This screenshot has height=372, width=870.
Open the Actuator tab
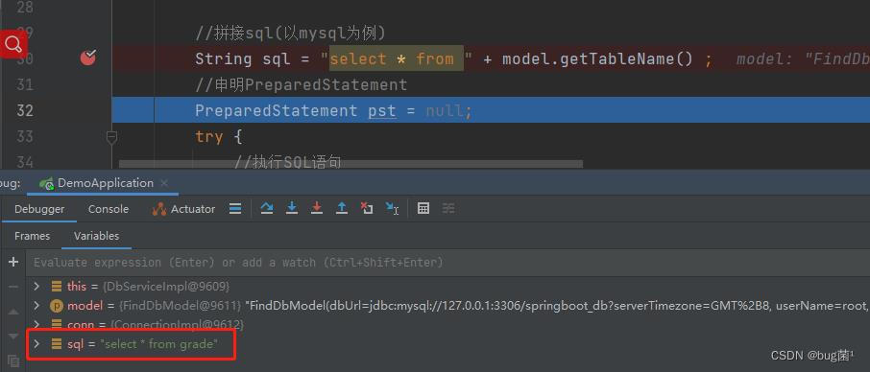[x=183, y=209]
